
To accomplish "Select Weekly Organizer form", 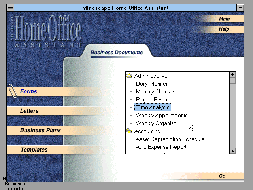I will (x=157, y=123).
